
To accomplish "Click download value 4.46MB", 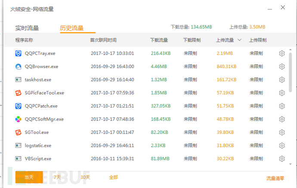I will 159,66.
